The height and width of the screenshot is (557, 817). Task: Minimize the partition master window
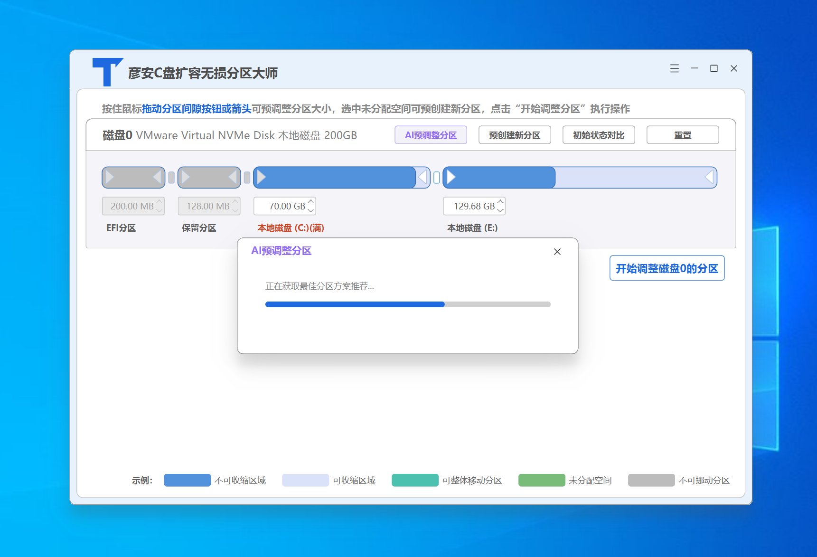click(x=695, y=68)
